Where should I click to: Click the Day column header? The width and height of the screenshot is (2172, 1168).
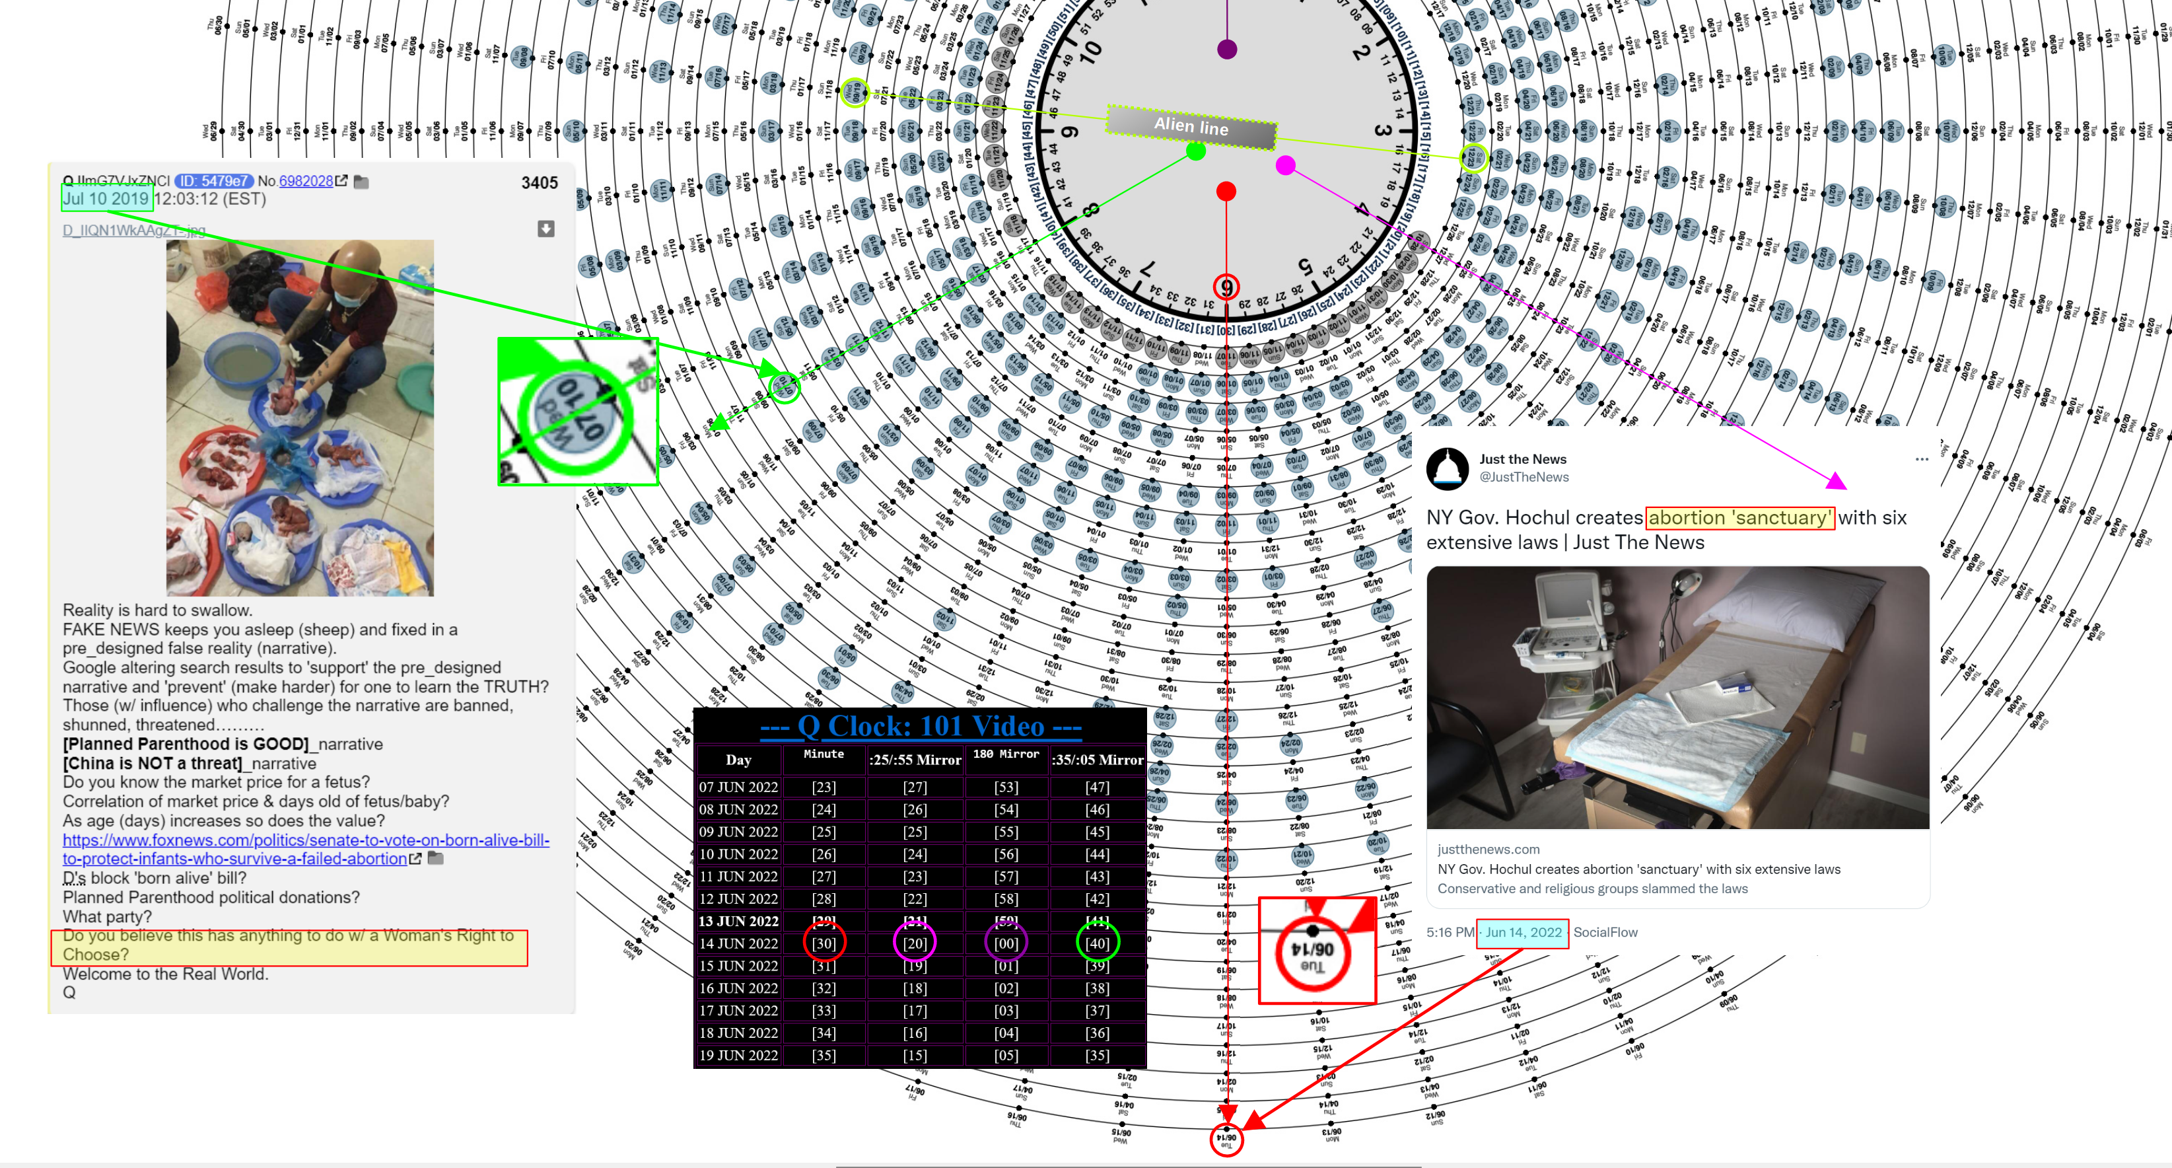738,760
